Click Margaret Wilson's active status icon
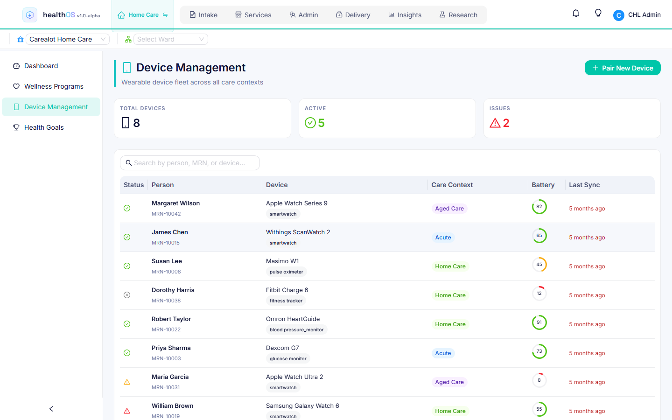 127,208
